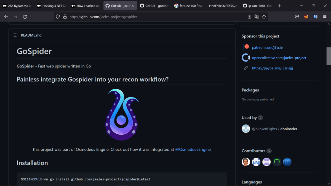Click the Contributors heading link
Image resolution: width=331 pixels, height=186 pixels.
click(253, 151)
